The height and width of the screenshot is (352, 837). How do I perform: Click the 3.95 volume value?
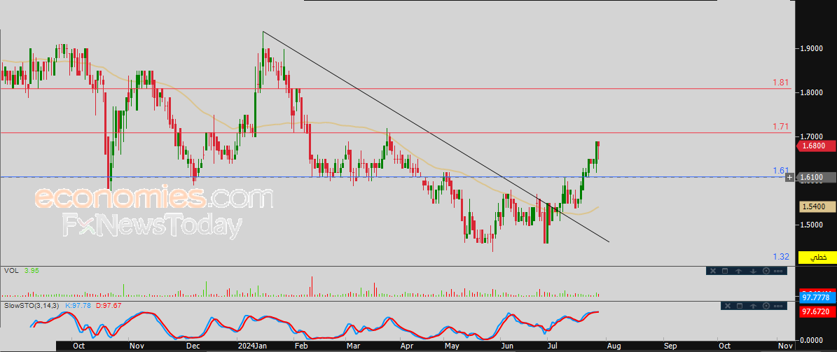point(31,271)
